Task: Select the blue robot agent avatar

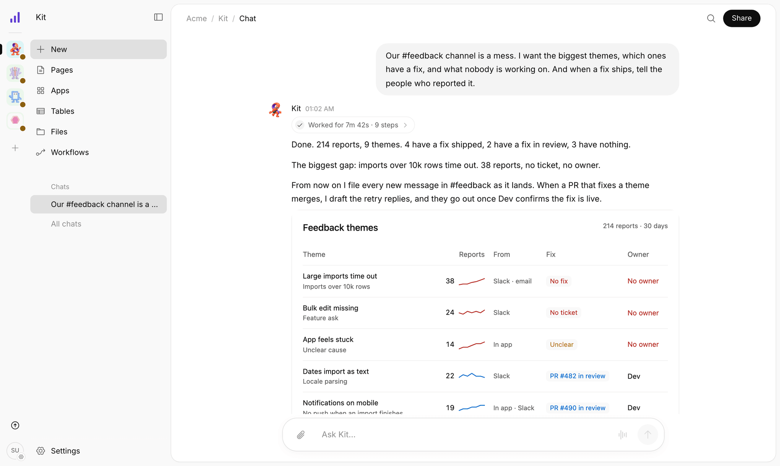Action: click(x=15, y=96)
